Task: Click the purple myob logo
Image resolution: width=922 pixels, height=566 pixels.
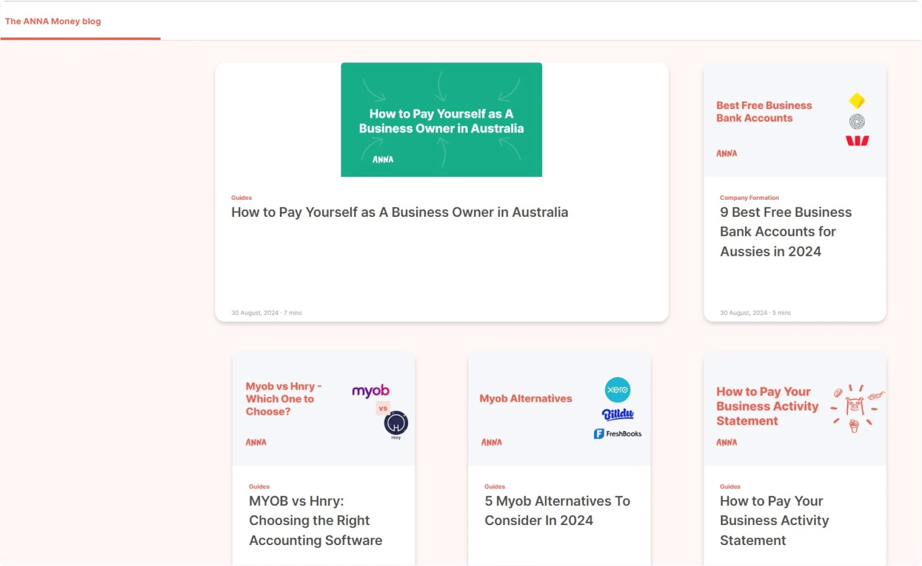Action: click(x=370, y=391)
